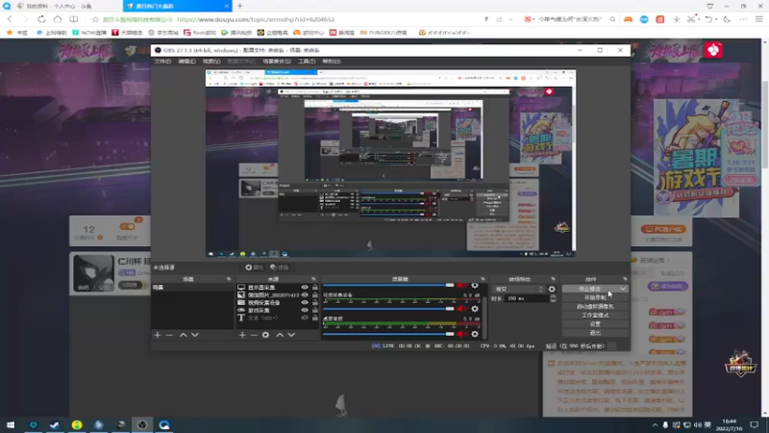Open OBS 设置 settings button
This screenshot has height=433, width=769.
tap(595, 324)
